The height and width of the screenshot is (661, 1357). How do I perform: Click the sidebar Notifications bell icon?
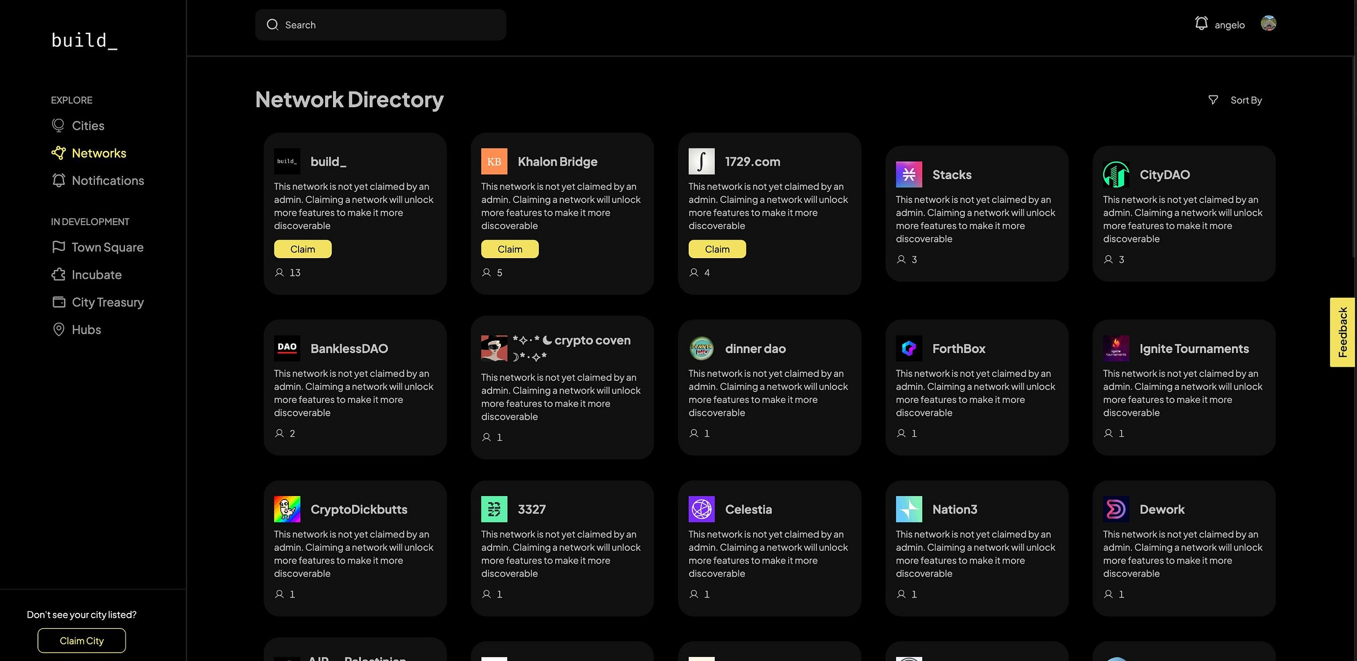[x=58, y=180]
